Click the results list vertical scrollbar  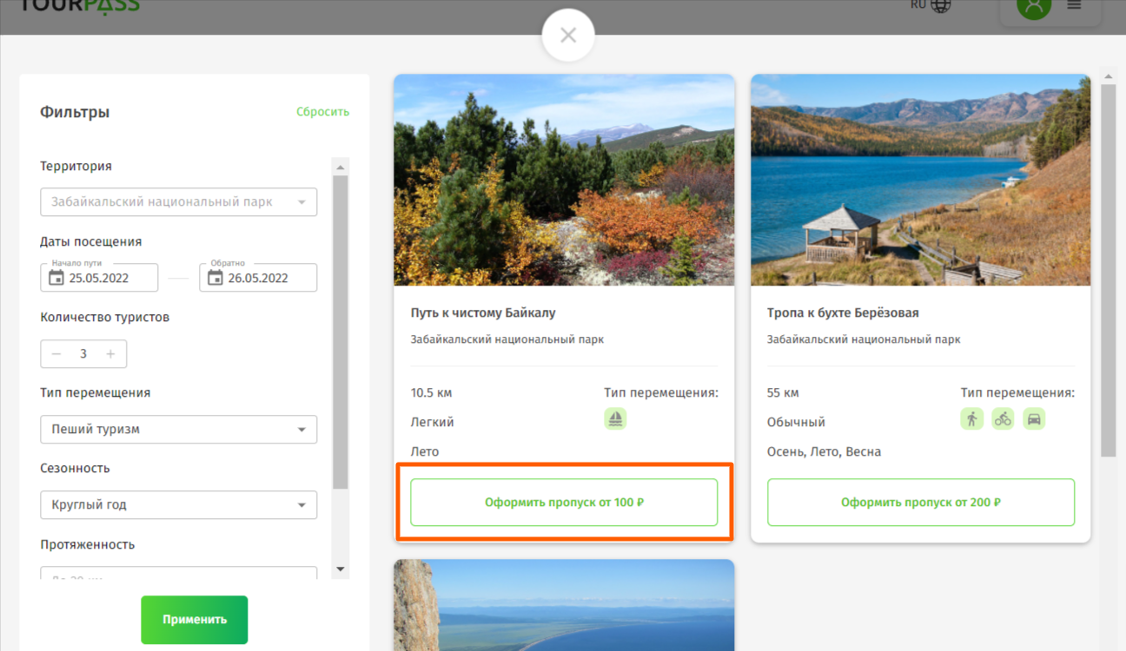point(1108,269)
